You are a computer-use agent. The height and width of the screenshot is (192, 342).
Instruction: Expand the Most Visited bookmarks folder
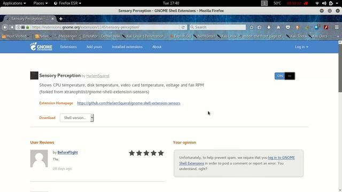point(15,36)
